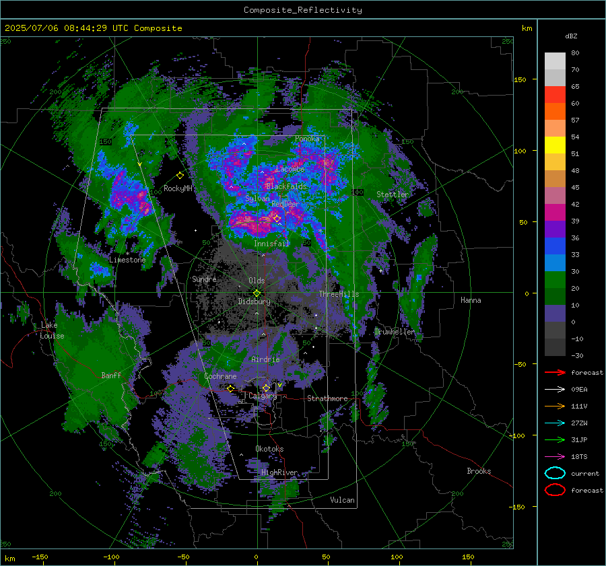Screen dimensions: 606x566
Task: Click the Brooks city label
Action: pyautogui.click(x=479, y=471)
